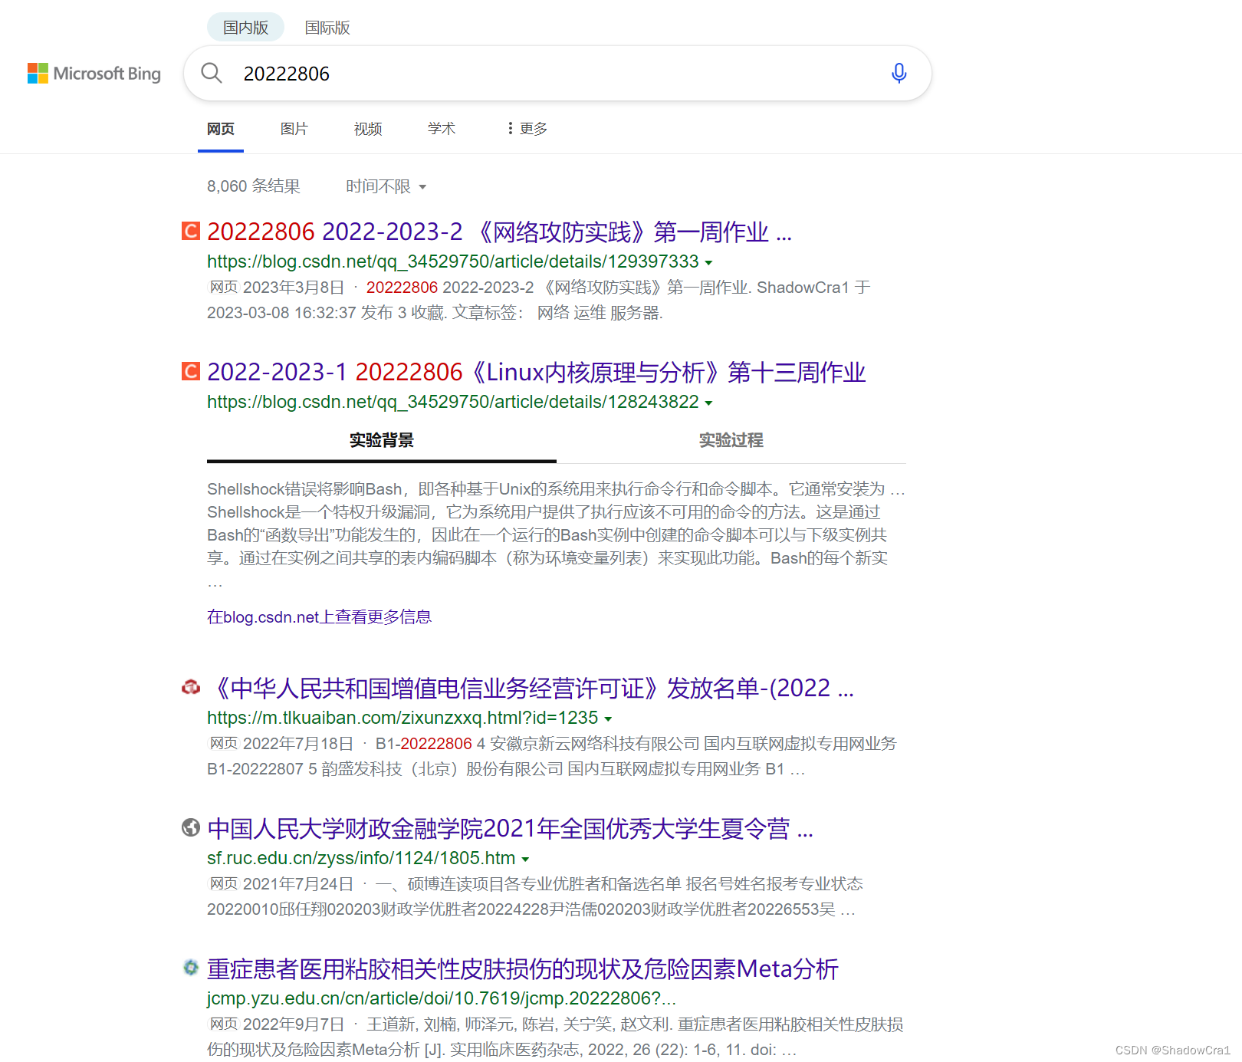Screen dimensions: 1242x1062
Task: Open the 更多 menu
Action: coord(526,129)
